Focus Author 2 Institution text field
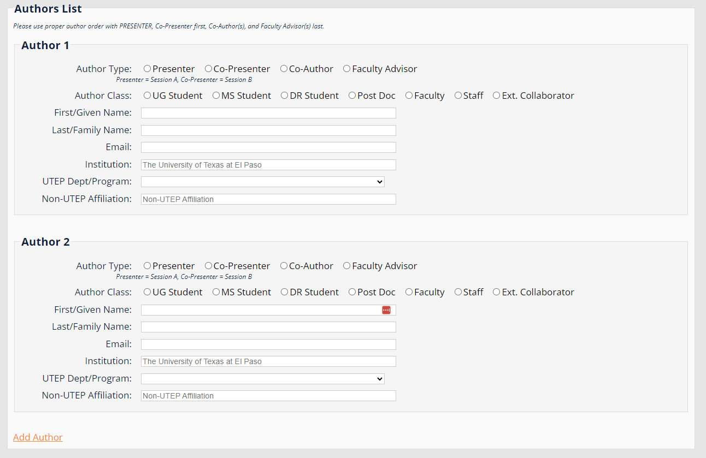706x458 pixels. (x=268, y=361)
